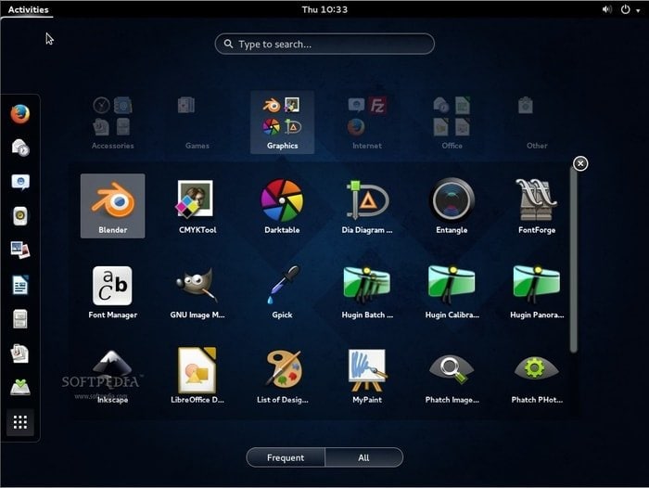The image size is (649, 488).
Task: Open the software installer in dash
Action: 20,388
